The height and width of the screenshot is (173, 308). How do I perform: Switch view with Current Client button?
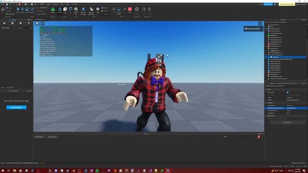pos(119,11)
